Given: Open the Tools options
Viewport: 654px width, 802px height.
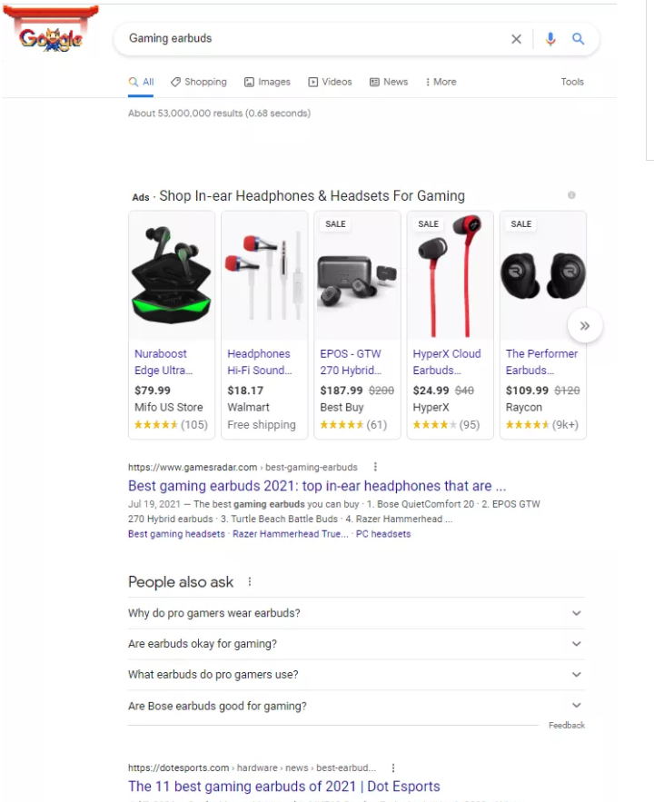Looking at the screenshot, I should (x=572, y=82).
